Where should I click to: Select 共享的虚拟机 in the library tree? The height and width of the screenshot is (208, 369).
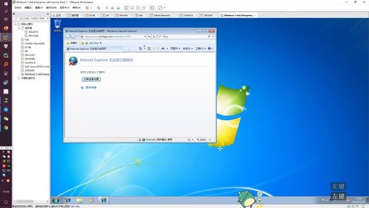tap(28, 78)
